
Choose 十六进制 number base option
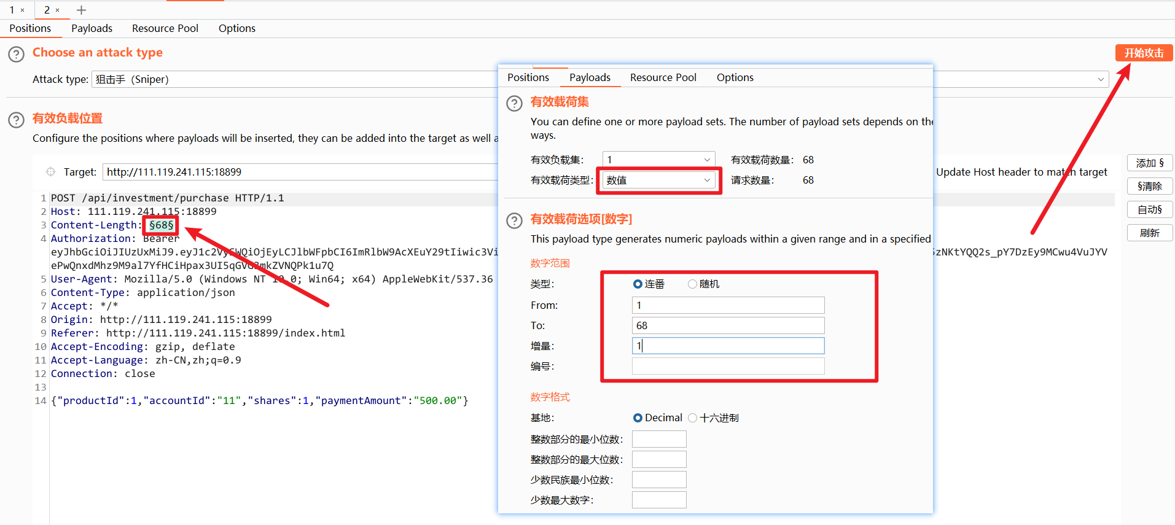tap(692, 418)
